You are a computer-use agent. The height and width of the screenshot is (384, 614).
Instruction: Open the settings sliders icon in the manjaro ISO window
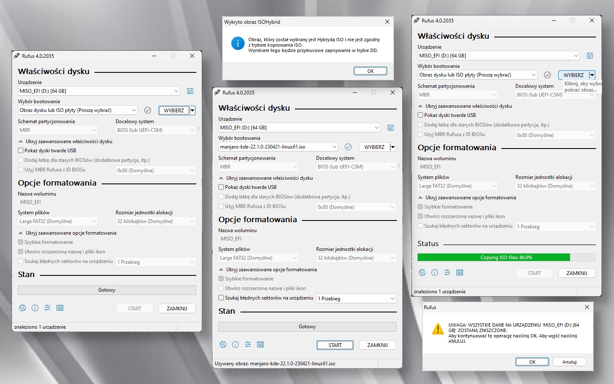248,344
